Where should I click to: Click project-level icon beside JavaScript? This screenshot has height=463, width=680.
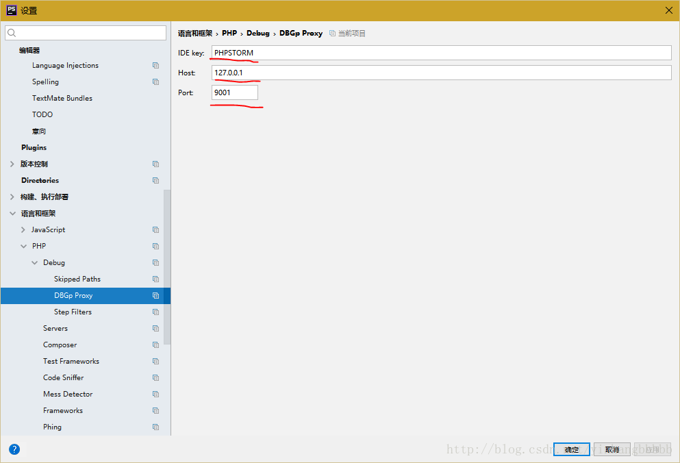[155, 230]
